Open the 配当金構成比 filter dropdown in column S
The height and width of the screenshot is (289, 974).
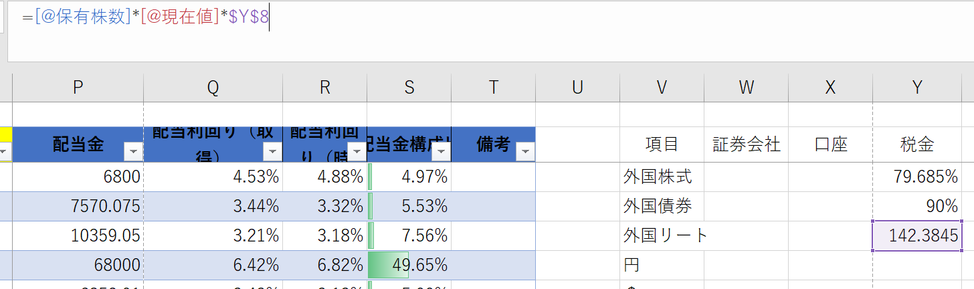pyautogui.click(x=441, y=153)
